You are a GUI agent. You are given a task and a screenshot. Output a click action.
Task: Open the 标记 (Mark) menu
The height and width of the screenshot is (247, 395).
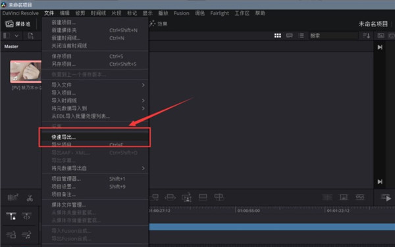coord(132,13)
